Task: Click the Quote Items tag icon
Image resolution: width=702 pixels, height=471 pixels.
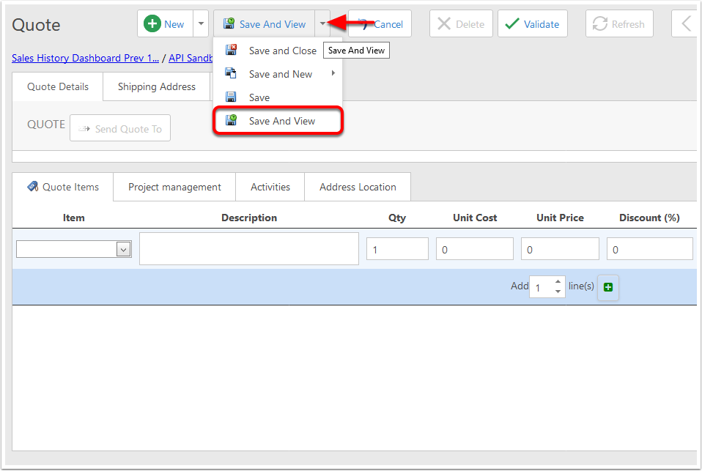Action: [x=33, y=186]
